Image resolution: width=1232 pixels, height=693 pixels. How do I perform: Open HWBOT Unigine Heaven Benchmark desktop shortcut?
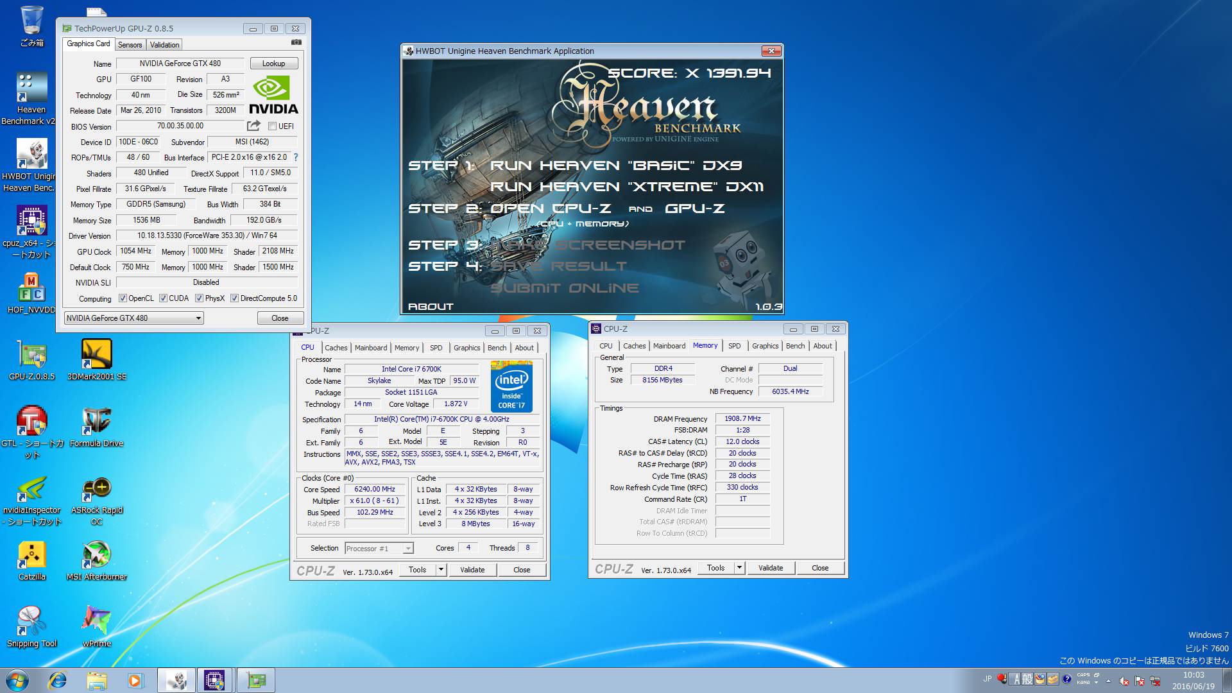coord(31,166)
